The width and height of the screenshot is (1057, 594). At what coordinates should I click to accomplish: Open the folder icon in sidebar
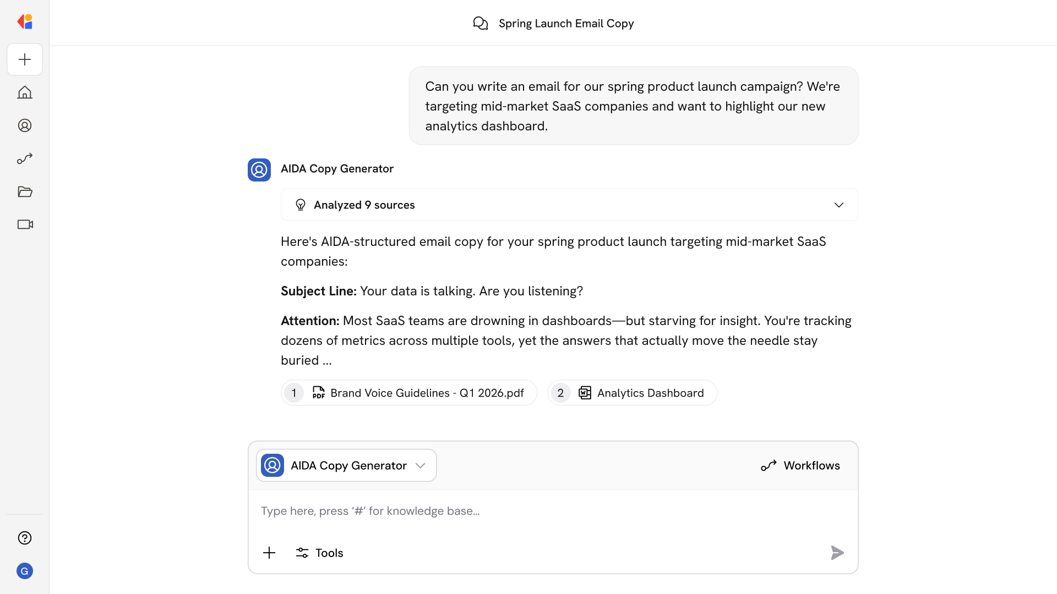click(x=25, y=191)
